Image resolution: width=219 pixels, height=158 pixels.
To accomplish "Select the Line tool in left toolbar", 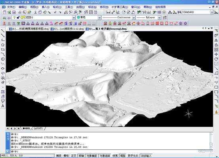I will tap(3, 30).
